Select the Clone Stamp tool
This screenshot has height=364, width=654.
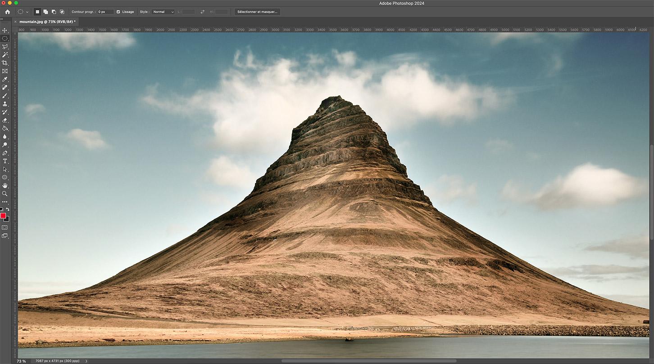pyautogui.click(x=5, y=104)
